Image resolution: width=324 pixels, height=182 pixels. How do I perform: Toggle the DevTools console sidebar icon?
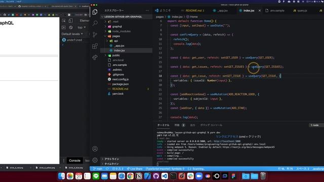click(63, 27)
